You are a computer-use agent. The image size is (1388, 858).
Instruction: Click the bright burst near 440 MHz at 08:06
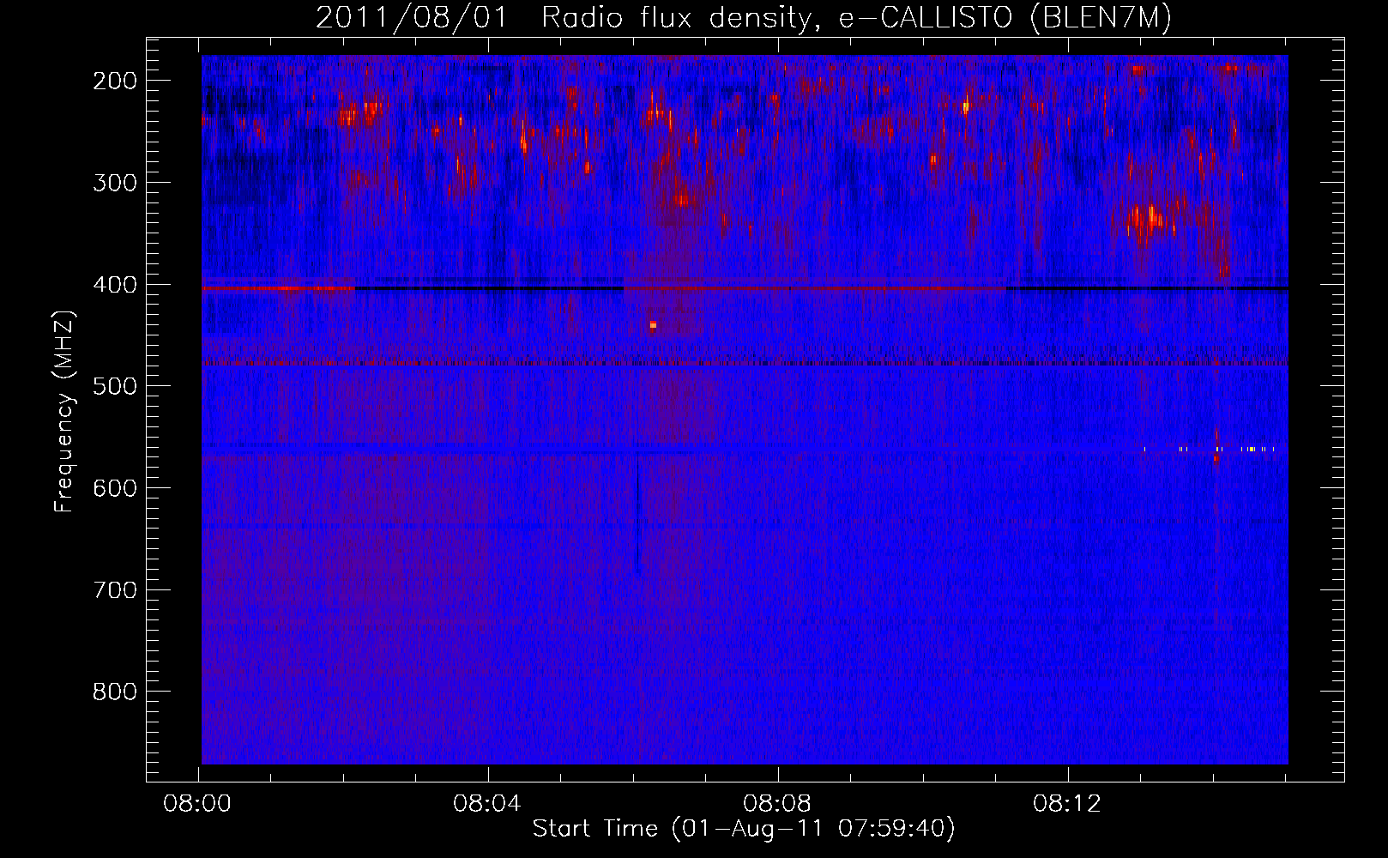click(x=653, y=325)
